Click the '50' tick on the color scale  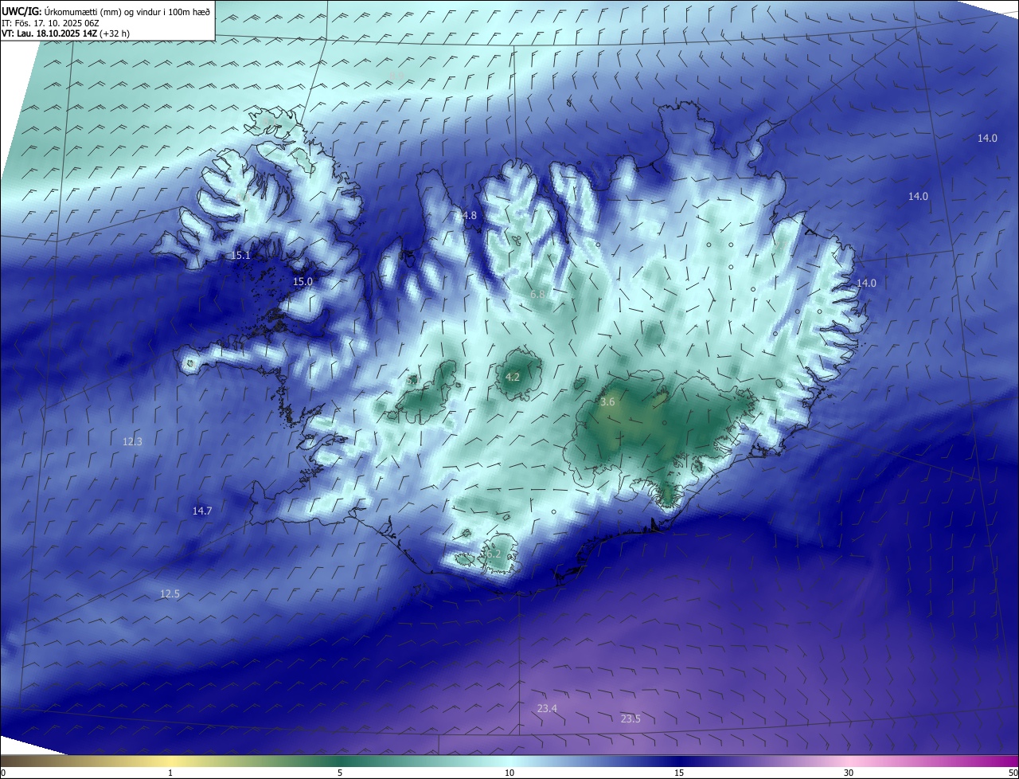[x=1013, y=773]
